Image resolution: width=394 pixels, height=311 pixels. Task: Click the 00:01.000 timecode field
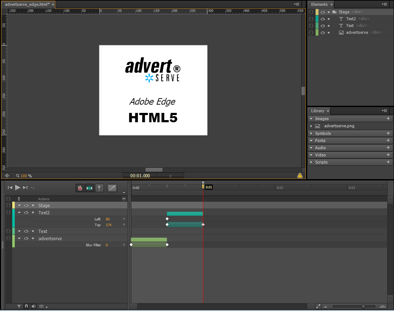click(140, 176)
